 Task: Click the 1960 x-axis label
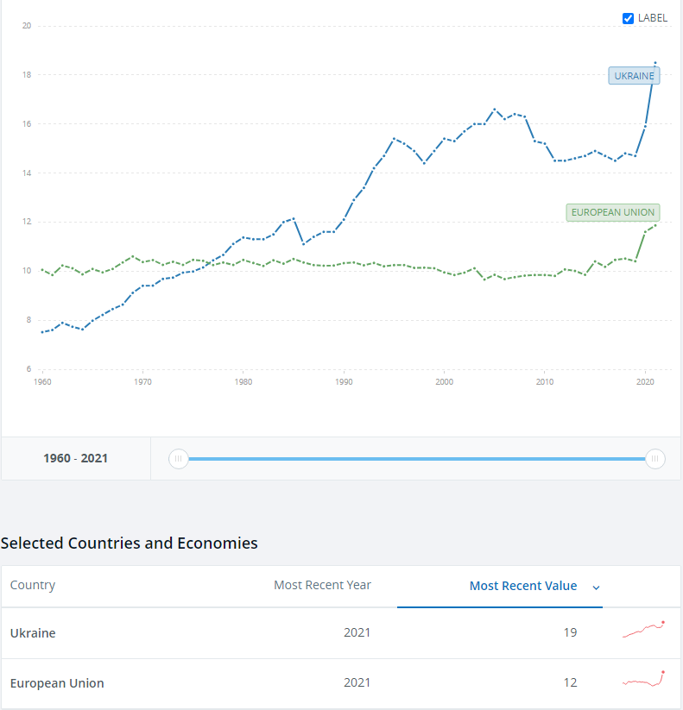pos(42,382)
